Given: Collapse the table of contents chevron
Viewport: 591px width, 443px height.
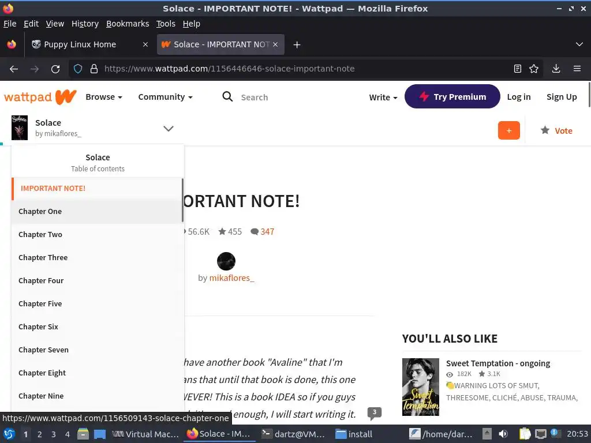Looking at the screenshot, I should [x=169, y=129].
